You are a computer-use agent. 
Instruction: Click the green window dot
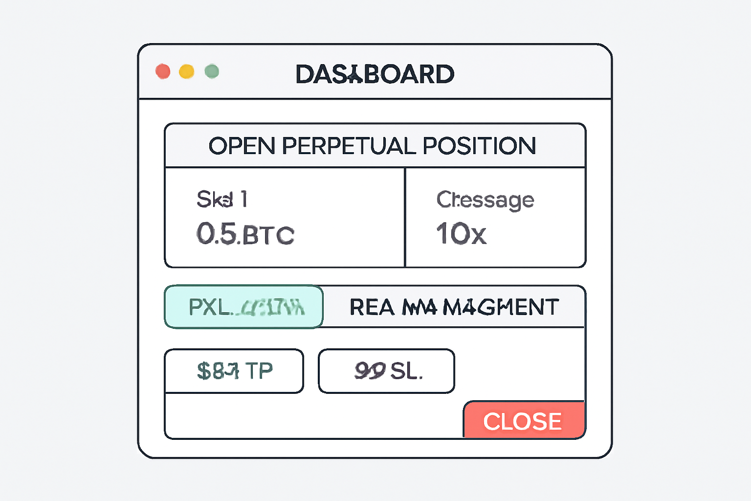point(212,71)
